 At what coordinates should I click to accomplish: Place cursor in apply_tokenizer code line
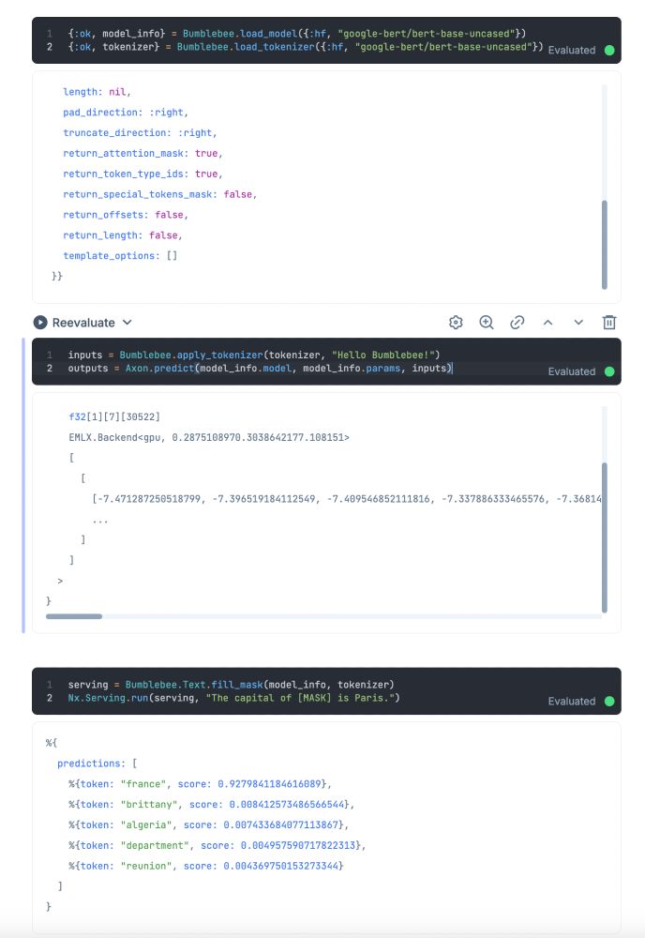[253, 355]
